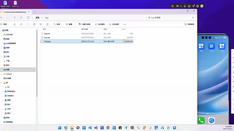Refresh the current folder view
The width and height of the screenshot is (234, 131).
tap(21, 17)
